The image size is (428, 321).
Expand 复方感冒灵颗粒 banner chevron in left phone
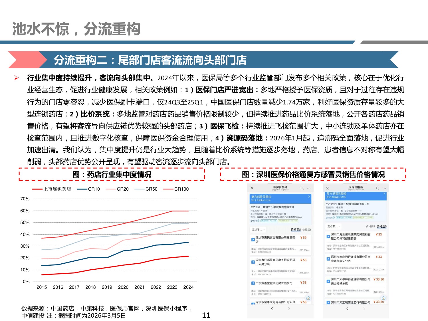309,197
